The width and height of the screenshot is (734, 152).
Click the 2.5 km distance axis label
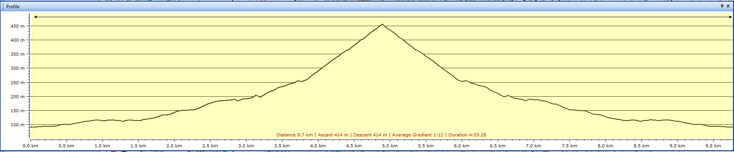(x=210, y=146)
